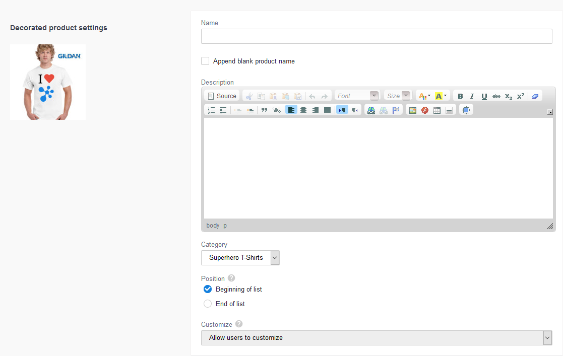This screenshot has width=563, height=356.
Task: Toggle Source view in the description editor
Action: point(222,95)
